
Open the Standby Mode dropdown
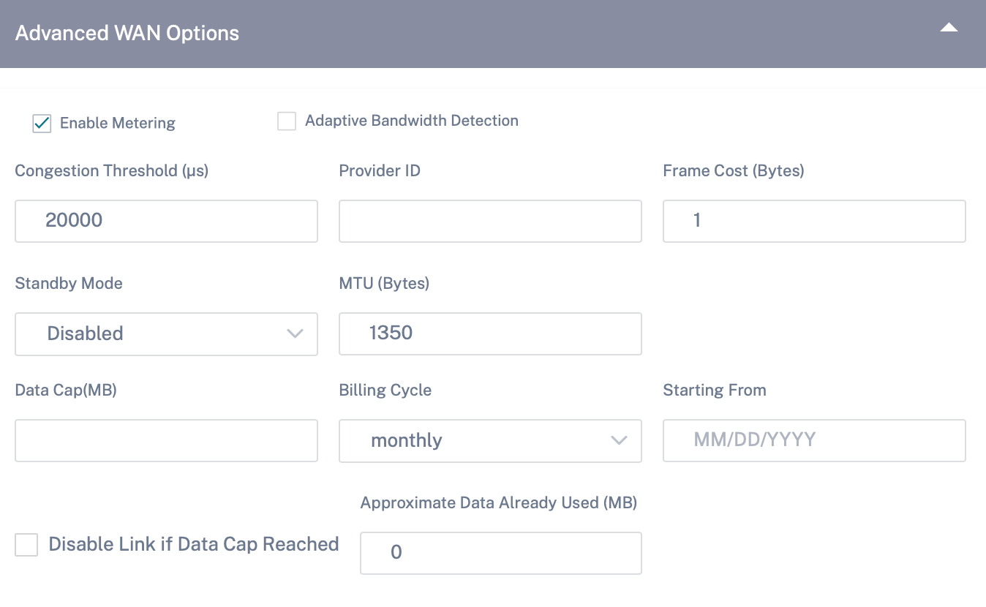point(166,334)
